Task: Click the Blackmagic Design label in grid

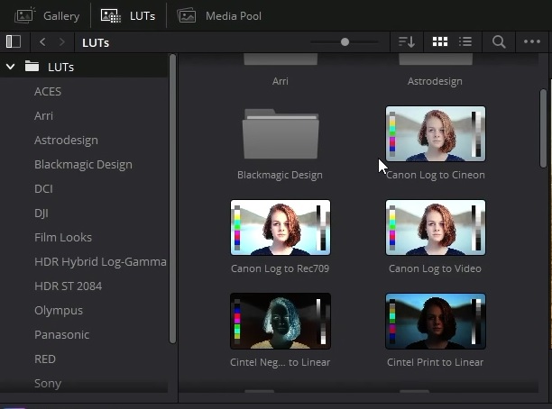Action: (x=280, y=175)
